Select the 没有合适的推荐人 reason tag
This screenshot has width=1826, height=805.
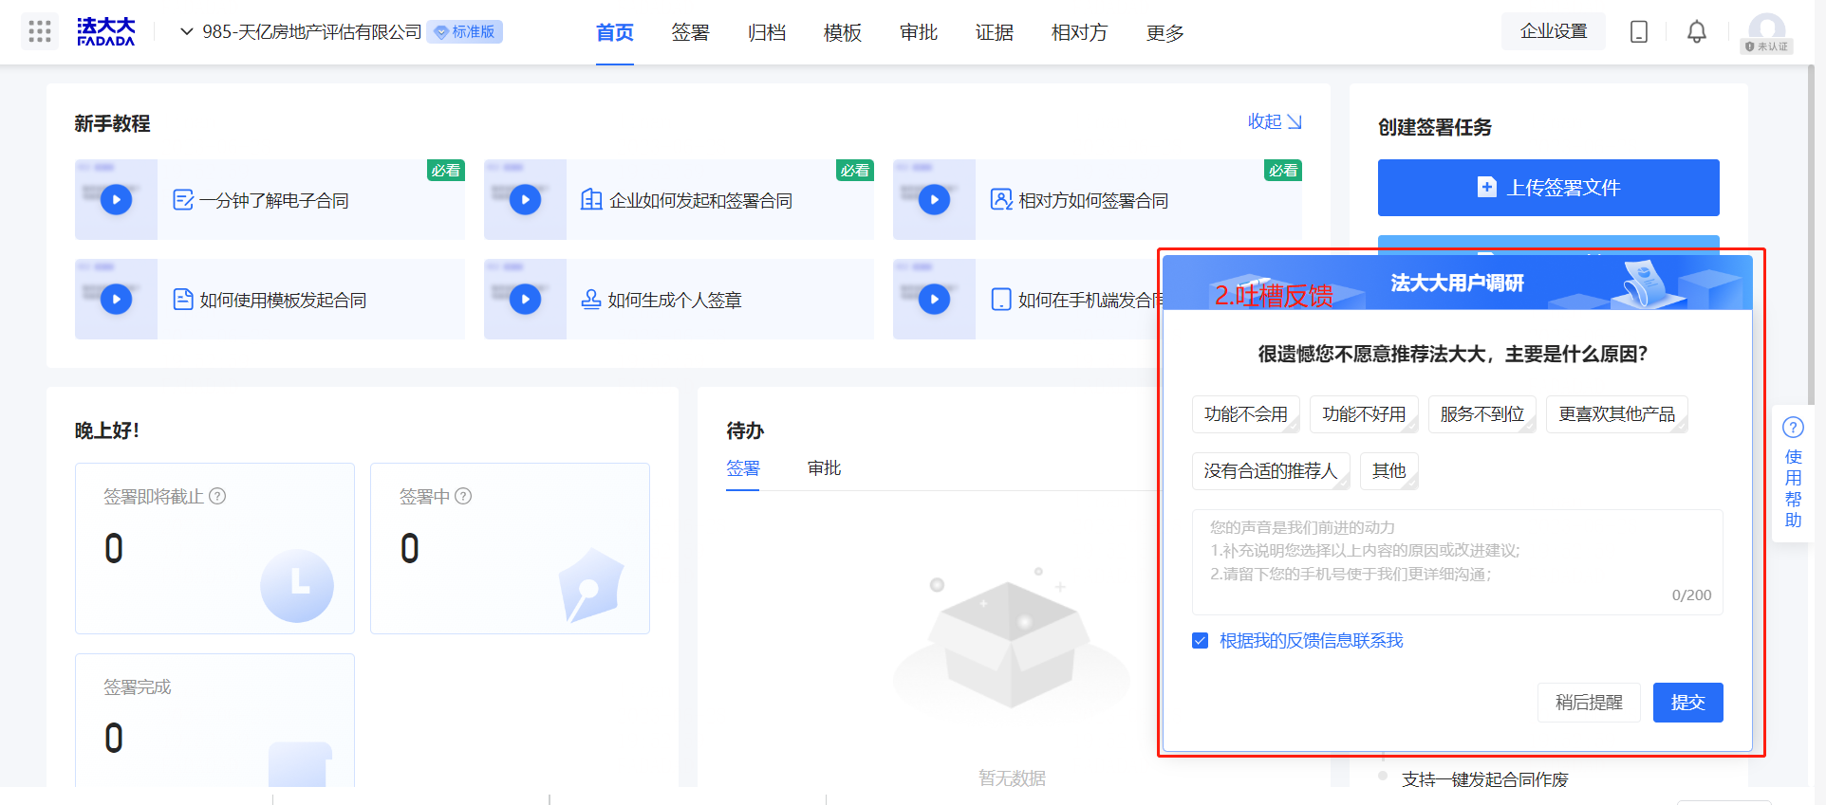tap(1271, 471)
